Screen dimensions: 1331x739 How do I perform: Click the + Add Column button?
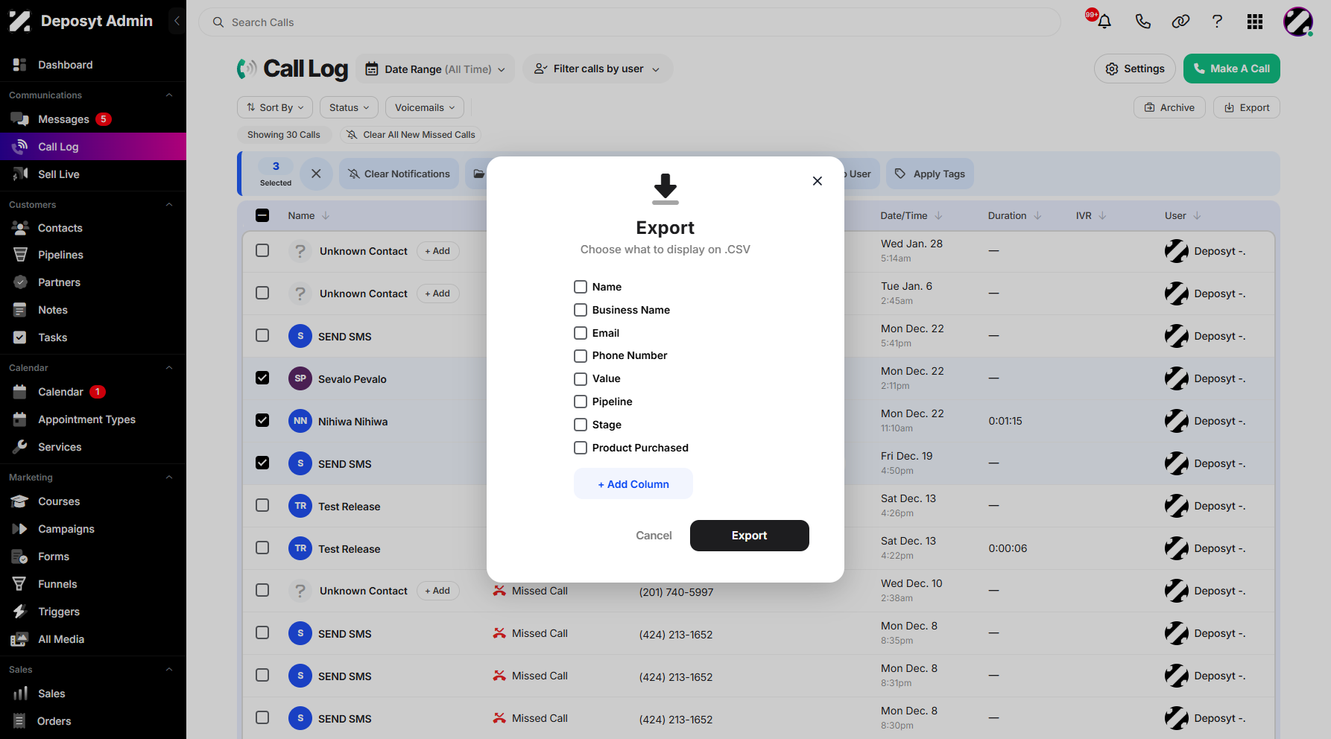click(633, 483)
